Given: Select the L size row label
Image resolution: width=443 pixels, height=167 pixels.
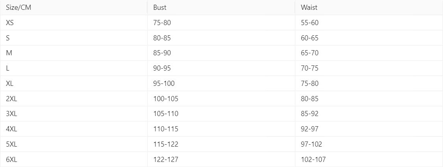Looking at the screenshot, I should (8, 68).
